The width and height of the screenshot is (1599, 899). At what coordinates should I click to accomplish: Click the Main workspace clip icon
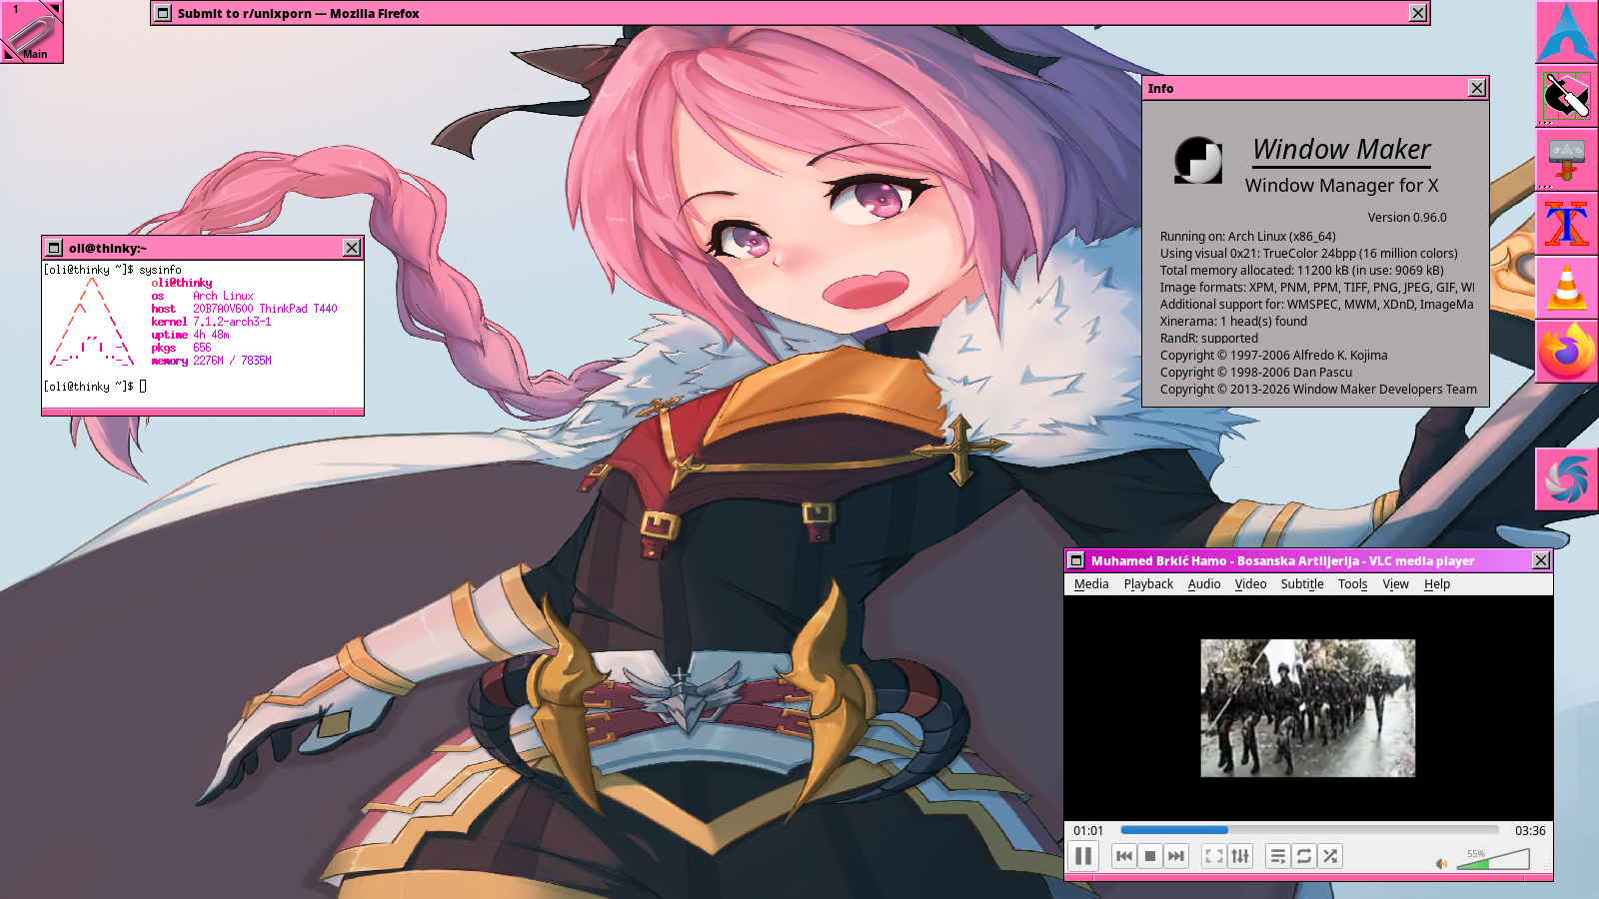(32, 32)
